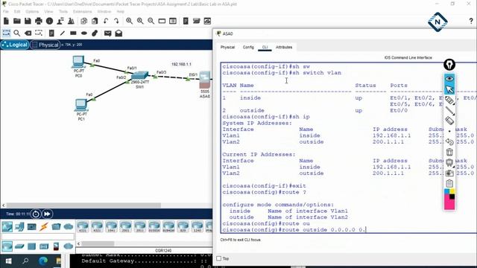Pick the Draw Line tool
The height and width of the screenshot is (268, 477).
click(63, 33)
